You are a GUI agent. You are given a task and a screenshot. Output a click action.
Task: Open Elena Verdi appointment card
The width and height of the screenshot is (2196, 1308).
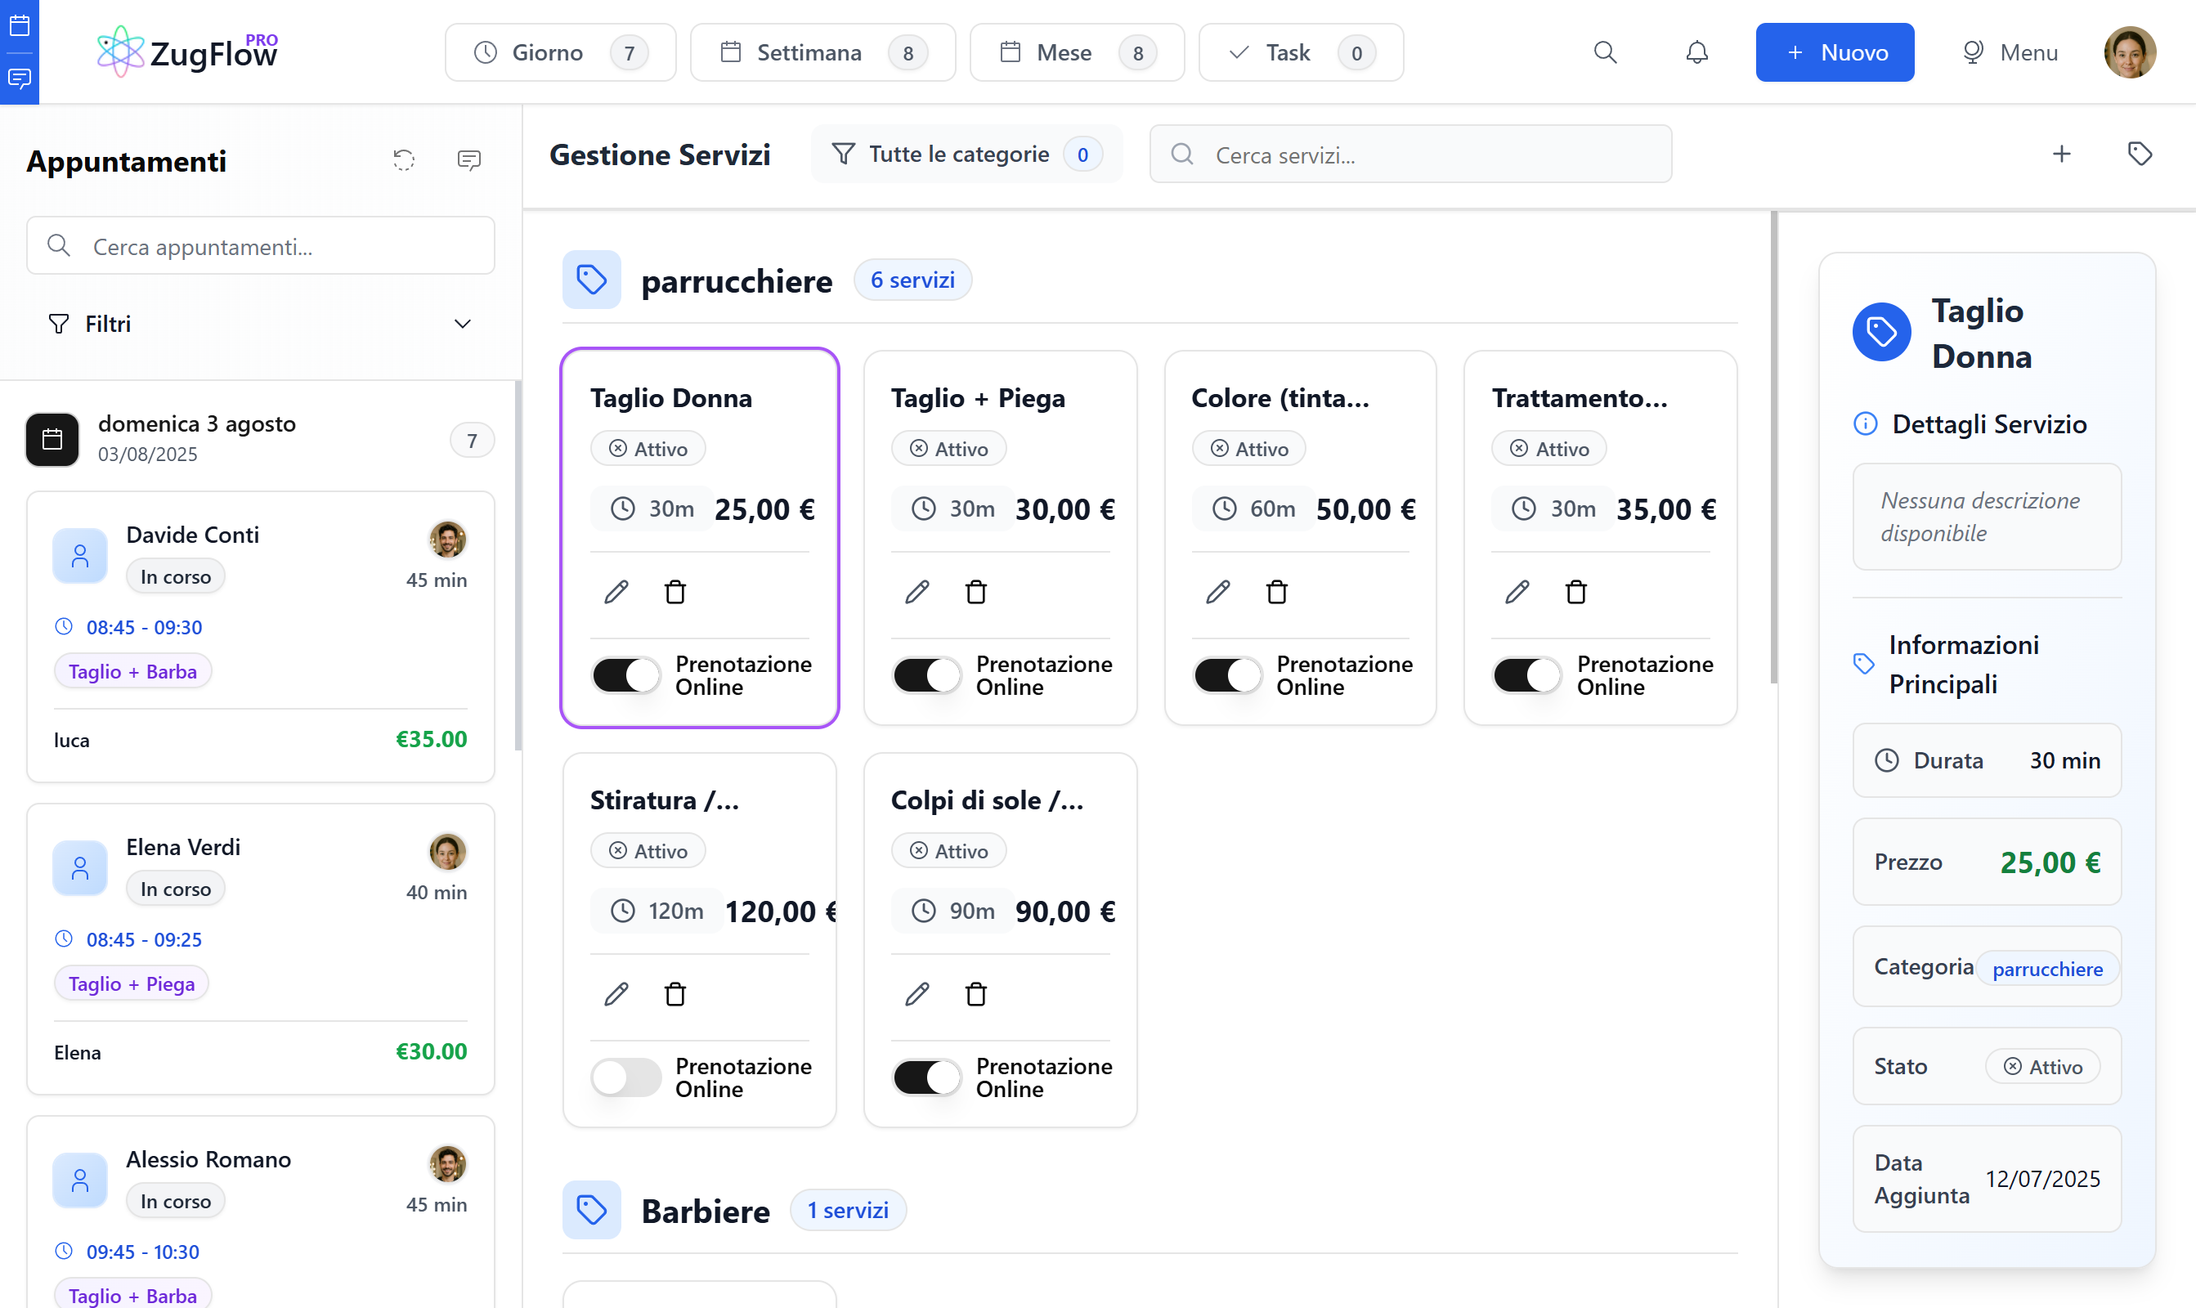pos(260,948)
